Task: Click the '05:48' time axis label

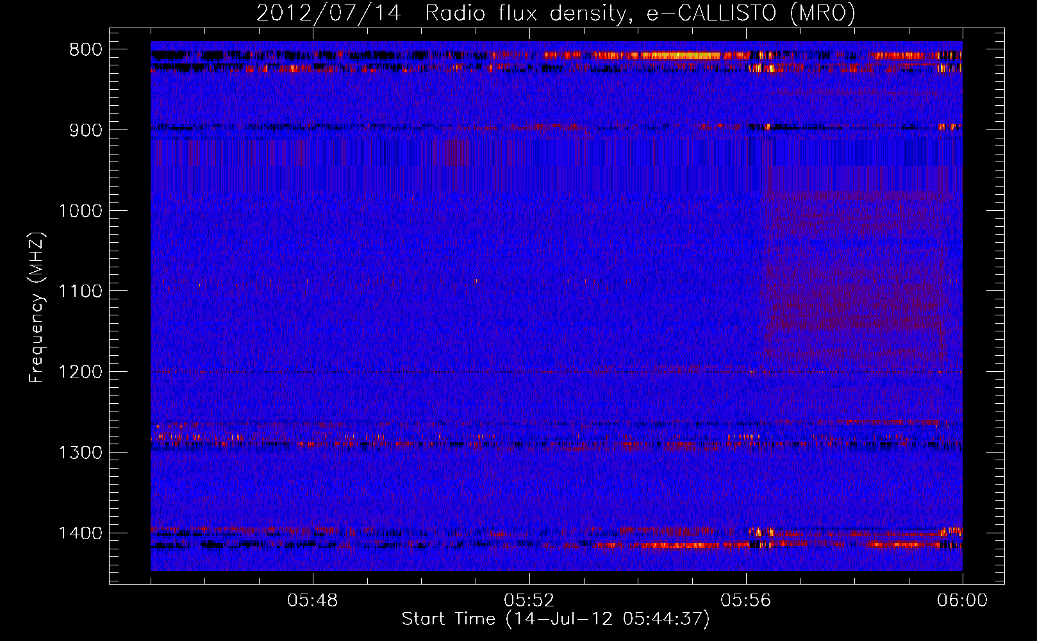Action: [313, 601]
